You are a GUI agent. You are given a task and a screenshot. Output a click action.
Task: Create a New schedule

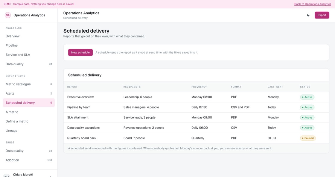pyautogui.click(x=80, y=52)
